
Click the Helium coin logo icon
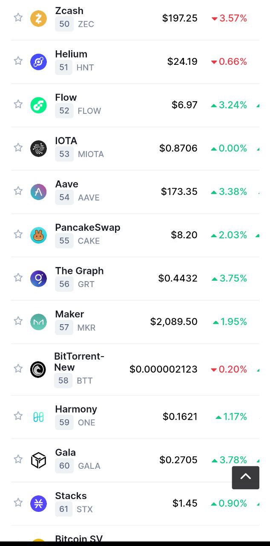pyautogui.click(x=38, y=62)
